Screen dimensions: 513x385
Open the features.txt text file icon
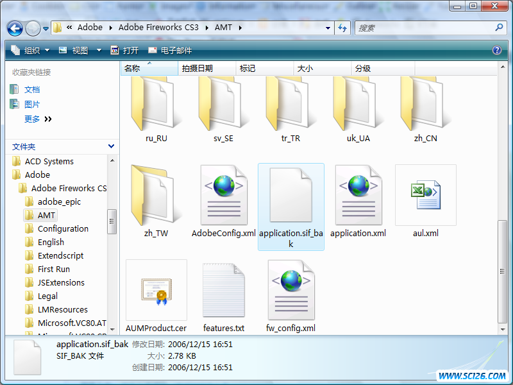[223, 290]
